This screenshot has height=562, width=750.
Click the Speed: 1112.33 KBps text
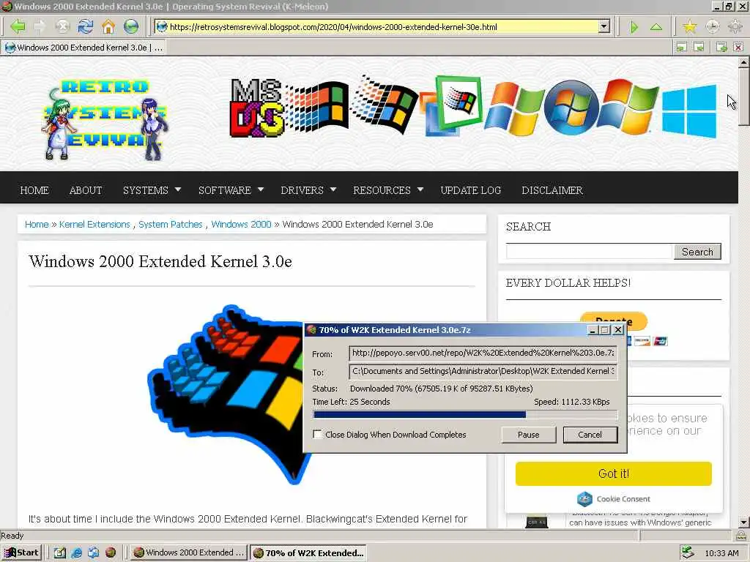tap(571, 402)
